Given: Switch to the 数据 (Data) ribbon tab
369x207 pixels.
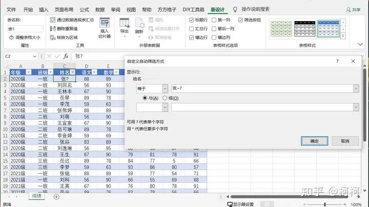Looking at the screenshot, I should click(x=100, y=9).
